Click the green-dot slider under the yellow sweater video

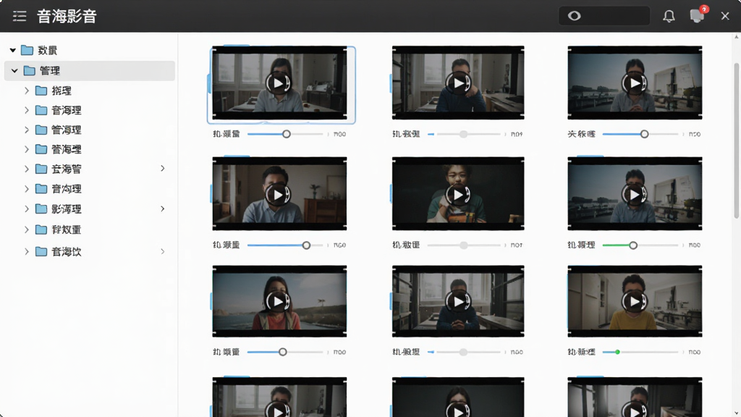pos(617,353)
